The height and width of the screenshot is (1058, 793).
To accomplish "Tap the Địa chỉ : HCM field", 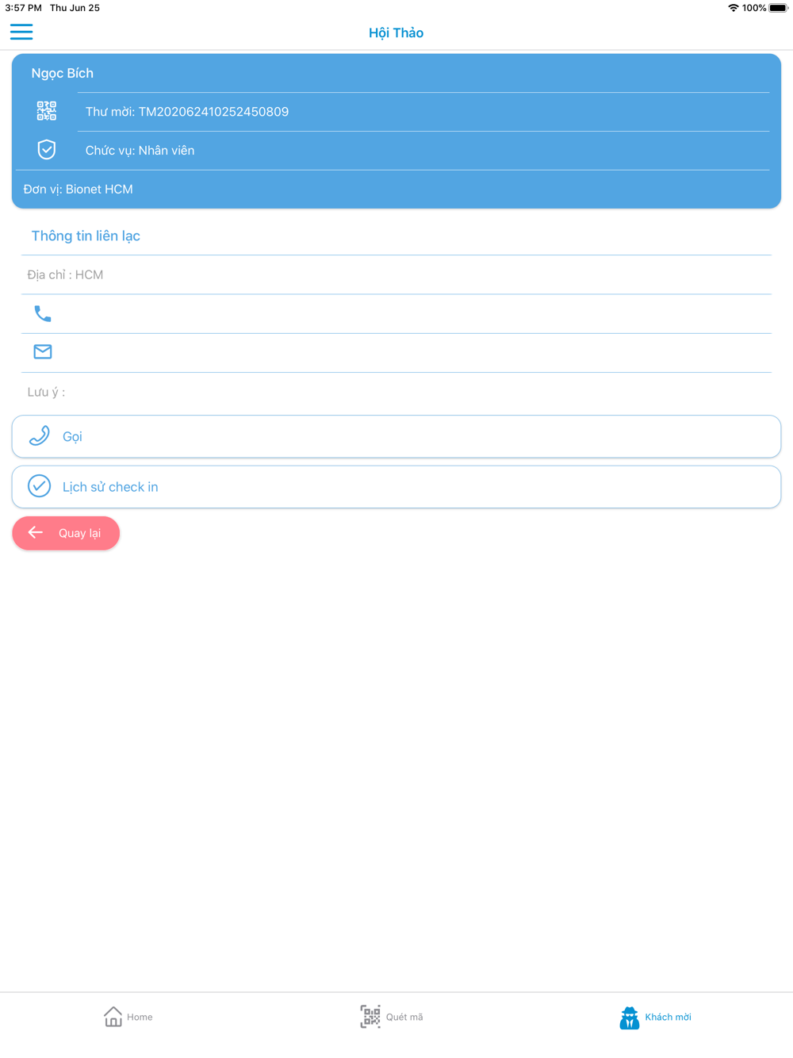I will point(396,274).
